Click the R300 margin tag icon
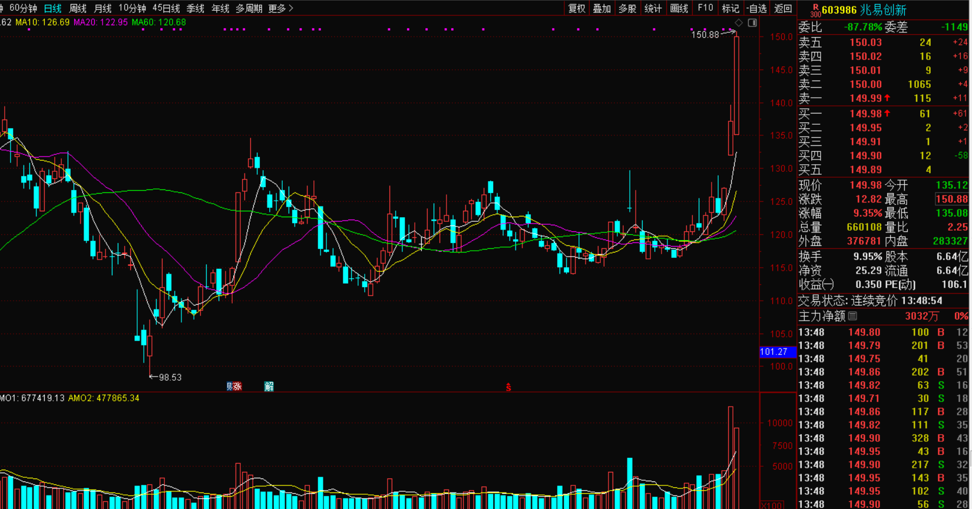972x509 pixels. [815, 10]
